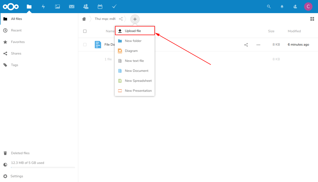Click the Thư mục mới breadcrumb
Image resolution: width=318 pixels, height=182 pixels.
pyautogui.click(x=105, y=19)
